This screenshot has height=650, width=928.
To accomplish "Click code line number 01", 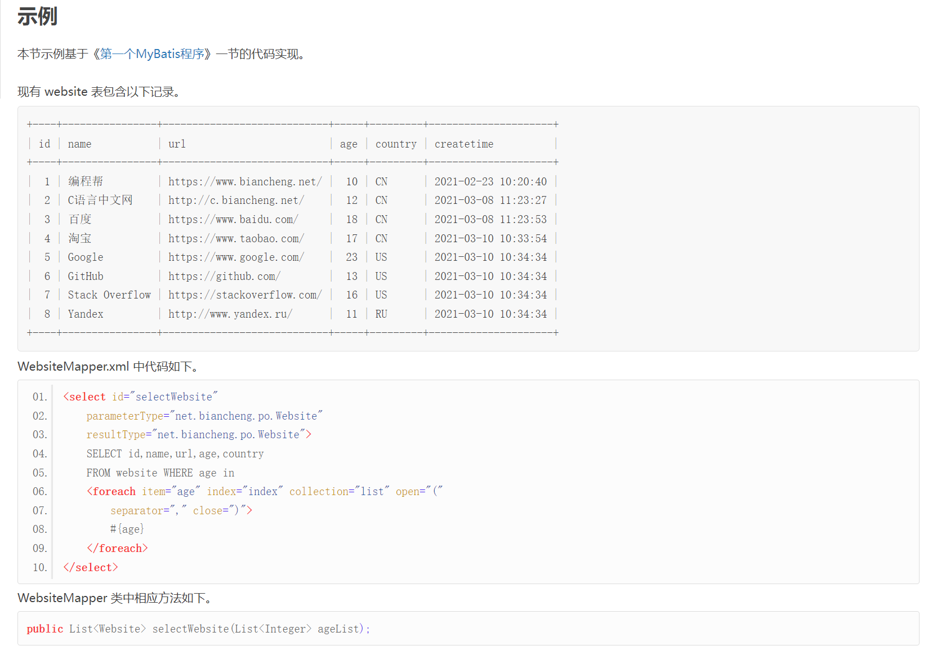I will pyautogui.click(x=39, y=397).
